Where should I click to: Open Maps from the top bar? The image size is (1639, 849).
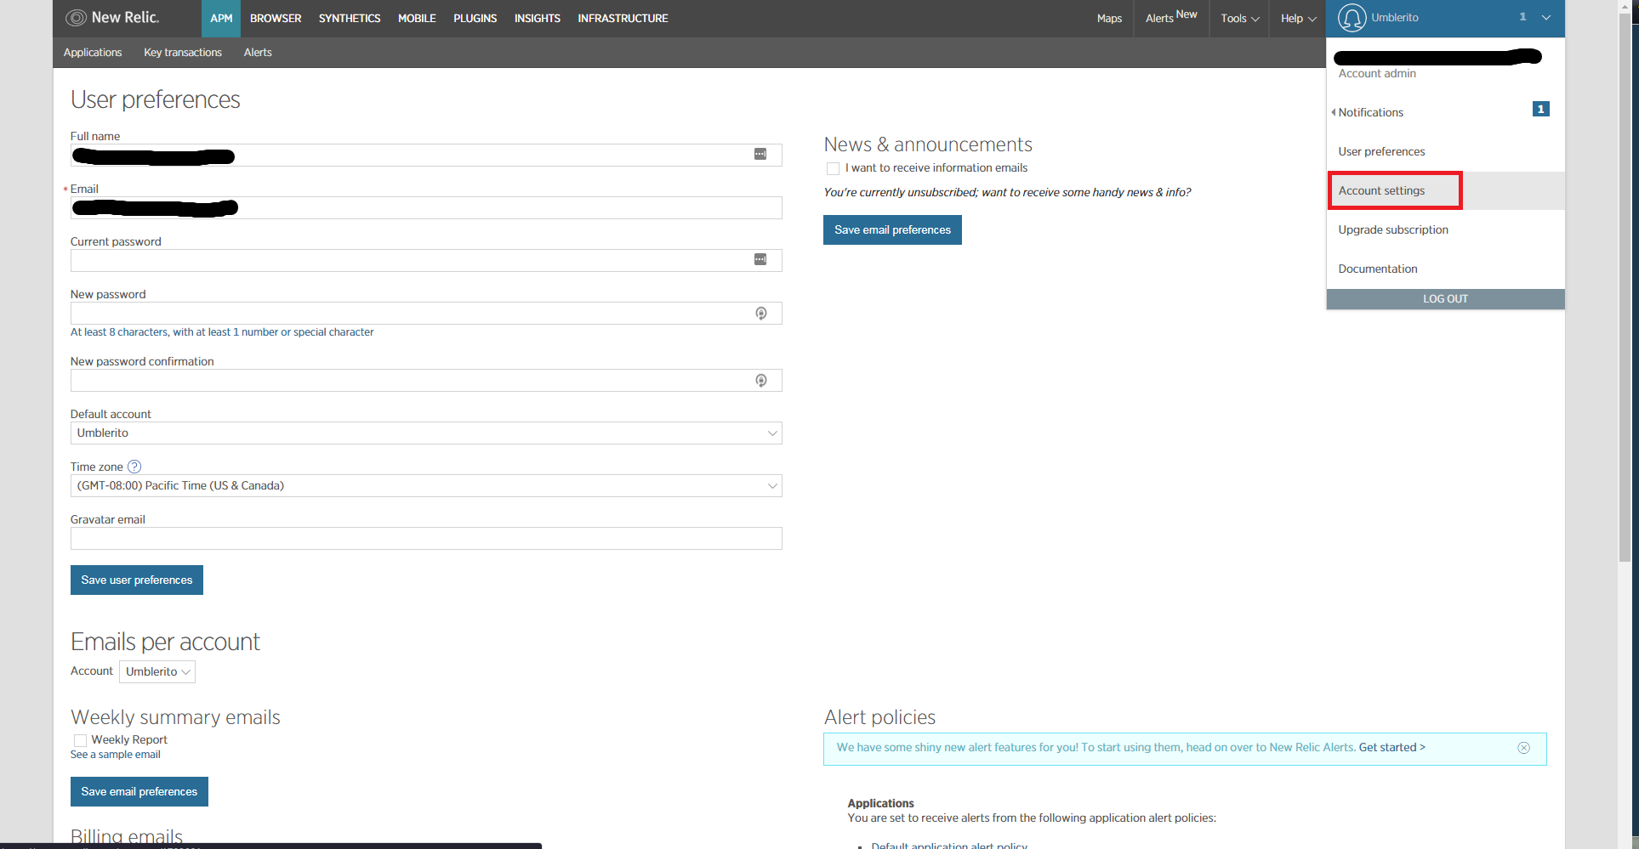click(x=1109, y=19)
